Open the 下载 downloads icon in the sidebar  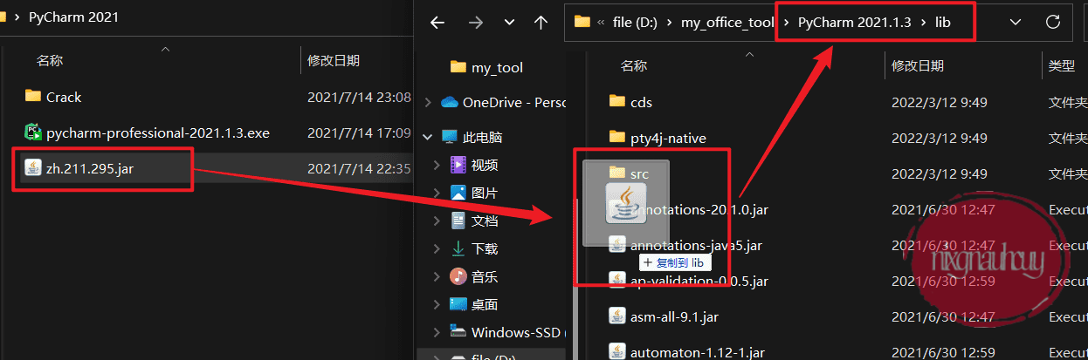[x=458, y=248]
